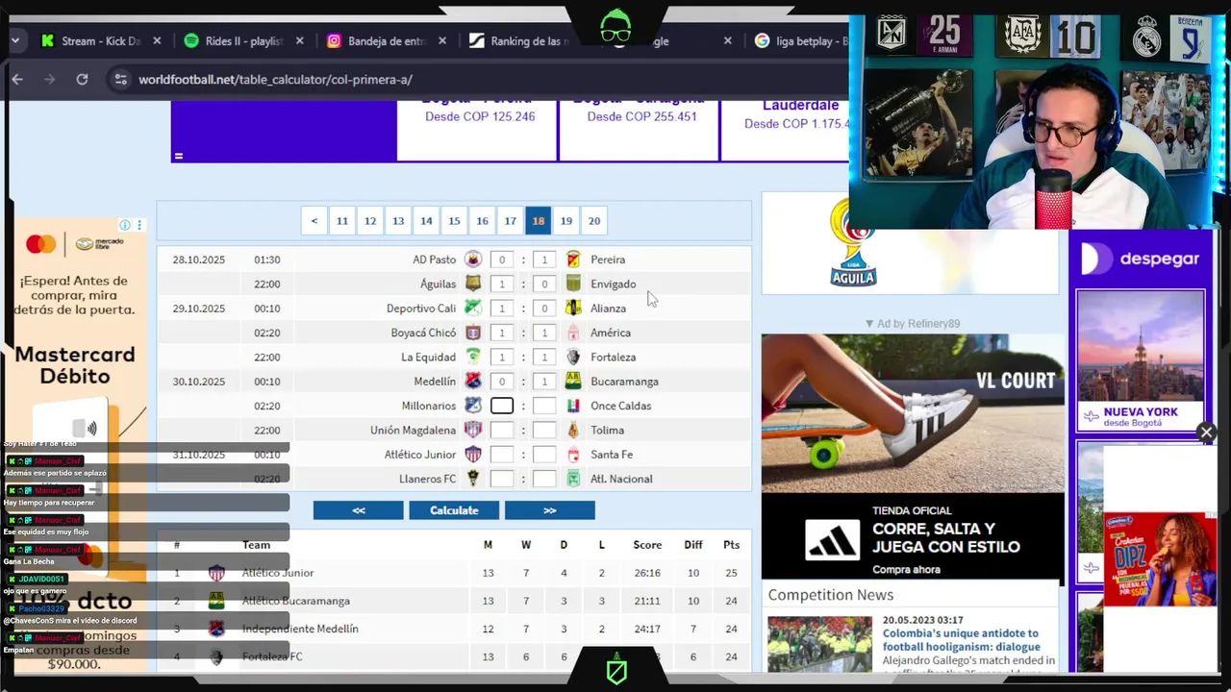The height and width of the screenshot is (692, 1231).
Task: Switch to liga betplay Google tab
Action: point(798,41)
